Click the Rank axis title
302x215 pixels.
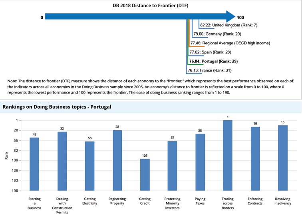[6, 155]
